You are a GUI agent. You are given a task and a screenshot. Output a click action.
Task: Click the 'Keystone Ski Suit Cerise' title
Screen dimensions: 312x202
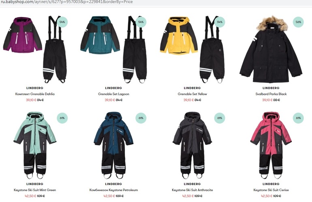(271, 190)
